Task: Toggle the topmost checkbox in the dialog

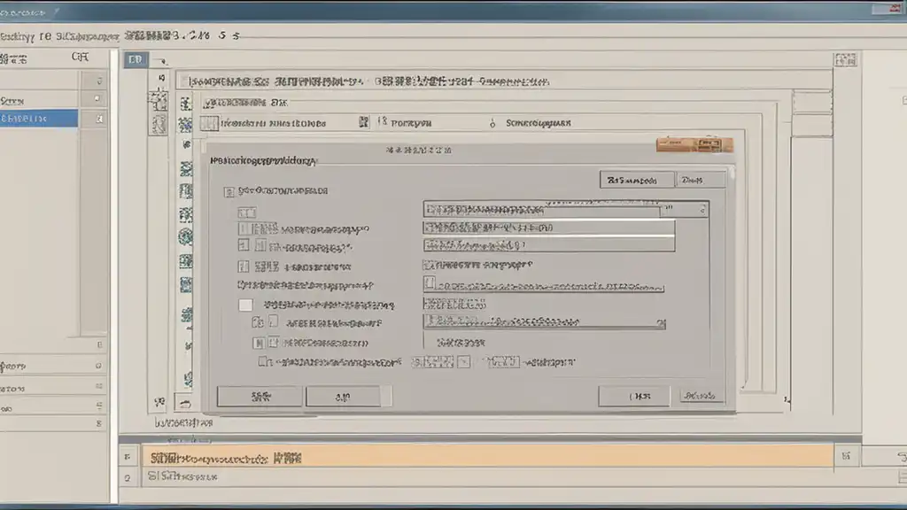Action: point(229,190)
